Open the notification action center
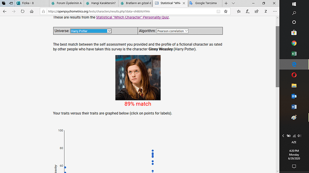 tap(294, 166)
